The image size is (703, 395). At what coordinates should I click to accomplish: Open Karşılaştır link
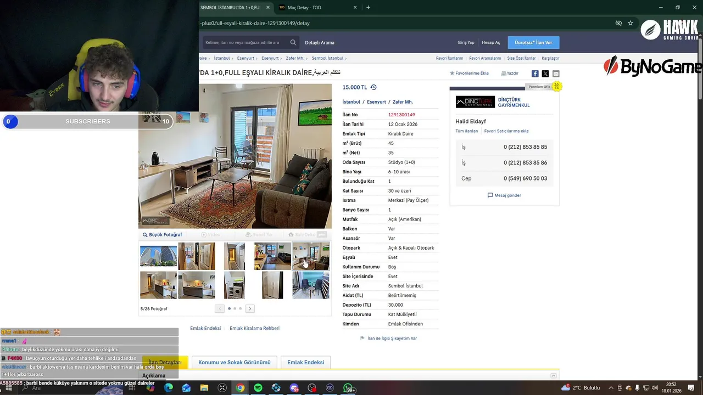coord(550,58)
